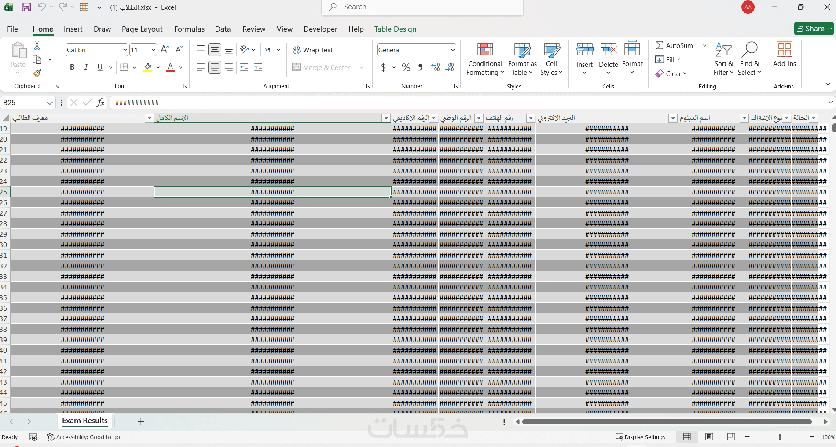
Task: Switch to Normal view
Action: tap(687, 437)
